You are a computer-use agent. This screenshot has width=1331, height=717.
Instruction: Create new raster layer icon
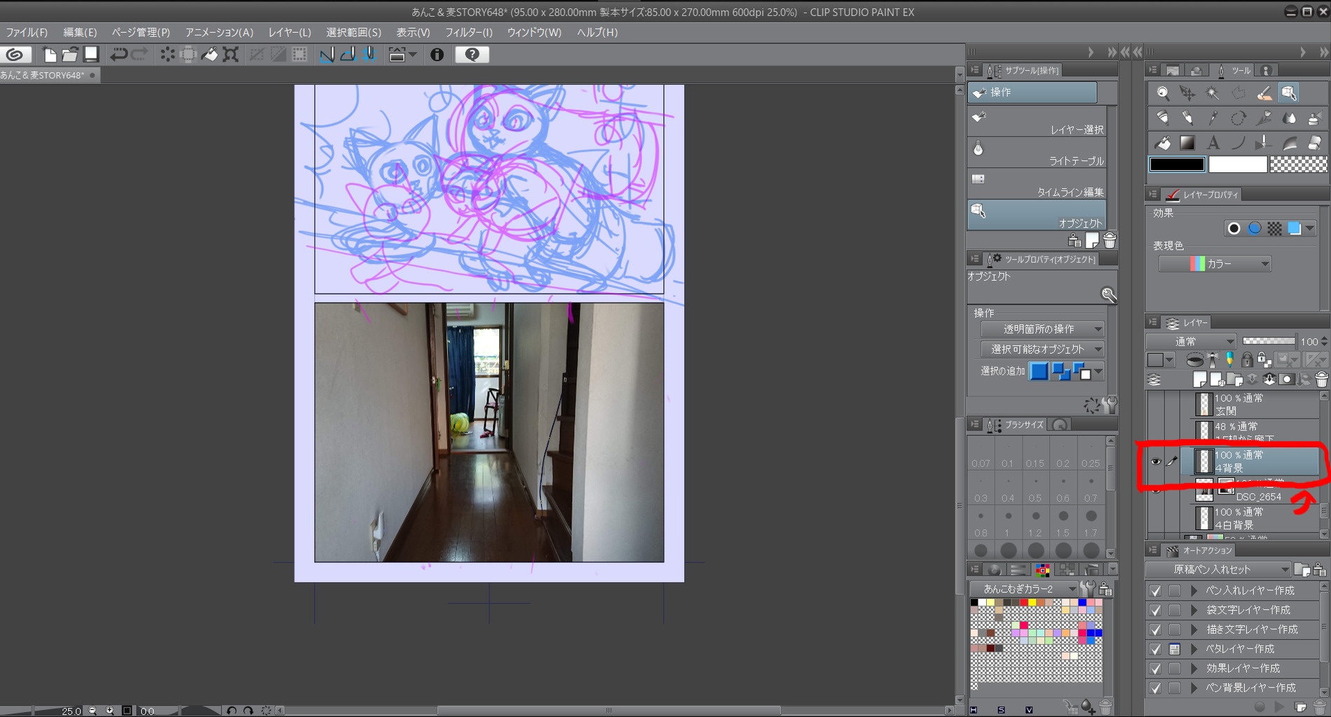(x=1200, y=380)
